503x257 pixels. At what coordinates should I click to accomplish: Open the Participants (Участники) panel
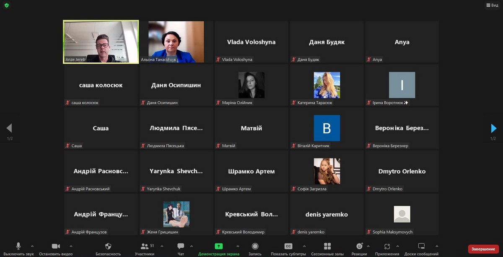(x=145, y=246)
